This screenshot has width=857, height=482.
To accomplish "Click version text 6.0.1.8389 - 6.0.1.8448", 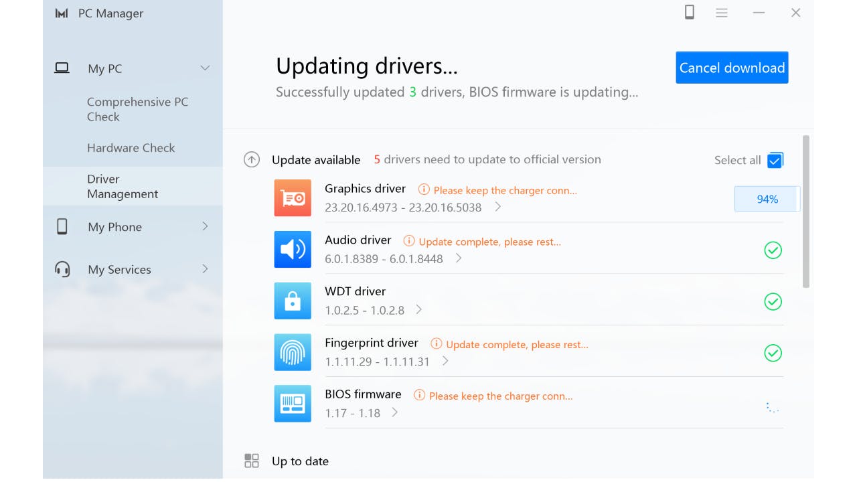I will pos(384,259).
